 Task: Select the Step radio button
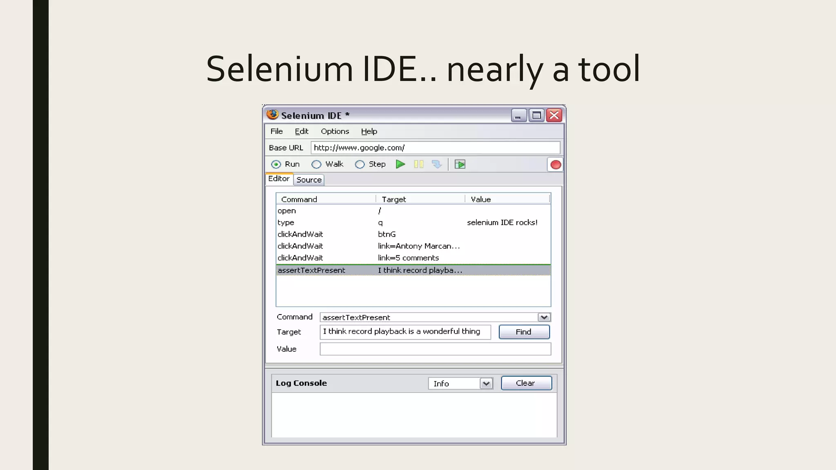[x=360, y=164]
